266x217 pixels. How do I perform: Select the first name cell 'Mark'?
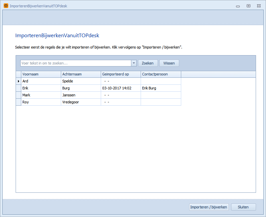[41, 95]
